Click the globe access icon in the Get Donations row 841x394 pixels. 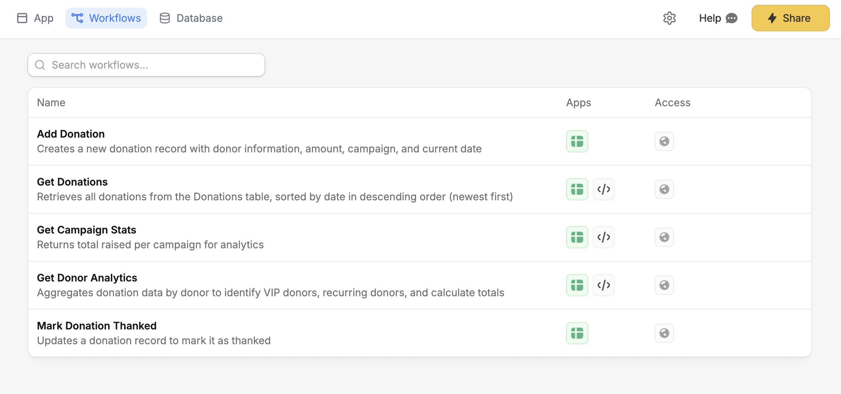(664, 189)
